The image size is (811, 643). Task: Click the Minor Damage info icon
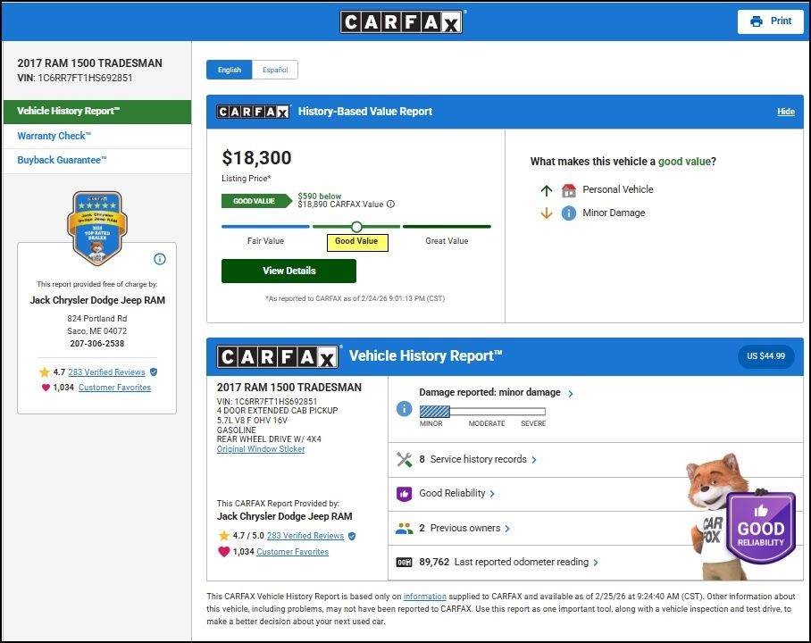pos(569,213)
